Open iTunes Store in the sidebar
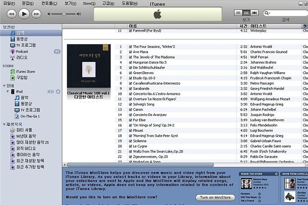 coord(25,72)
